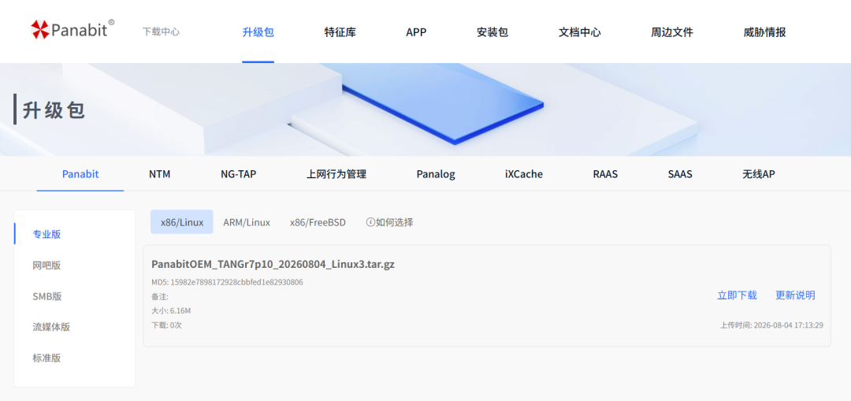
Task: Open the 文档中心 navigation item
Action: point(580,32)
